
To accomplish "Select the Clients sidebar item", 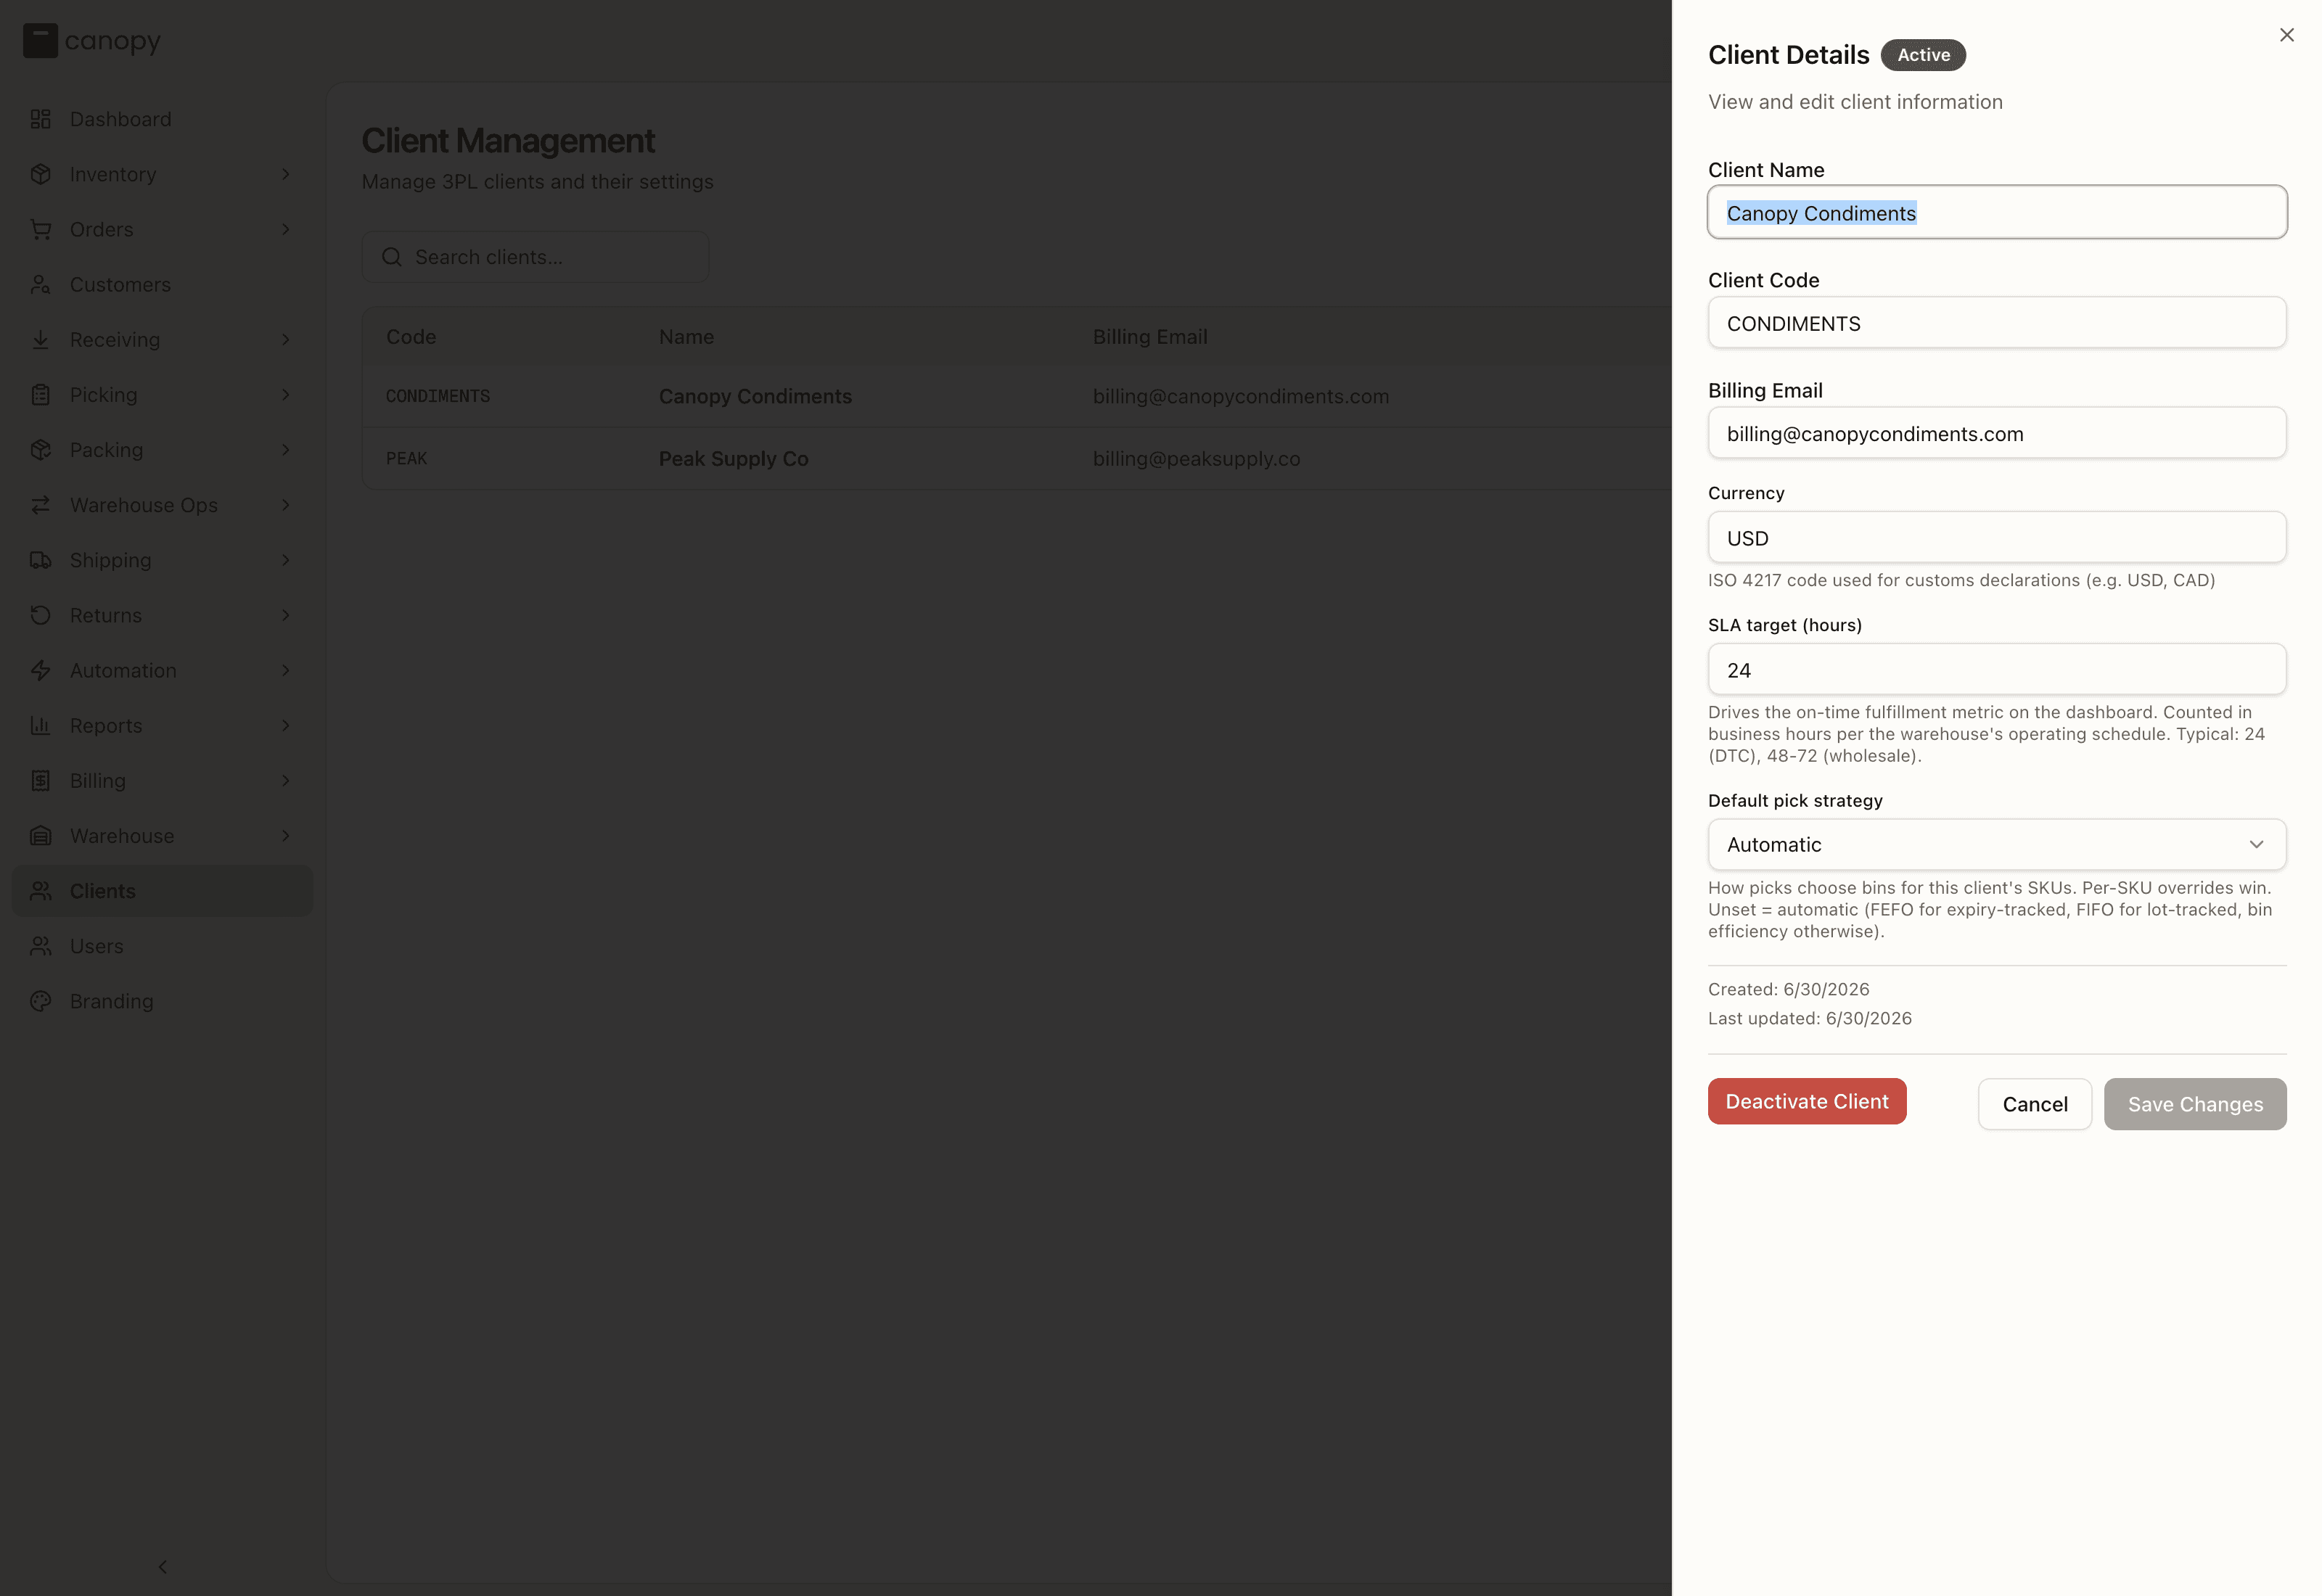I will [x=162, y=891].
